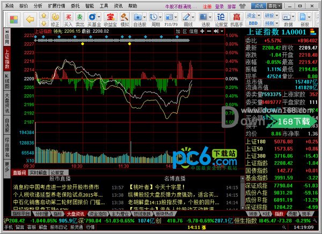This screenshot has height=234, width=322.
Task: Open the 分析 menu
Action: (38, 6)
